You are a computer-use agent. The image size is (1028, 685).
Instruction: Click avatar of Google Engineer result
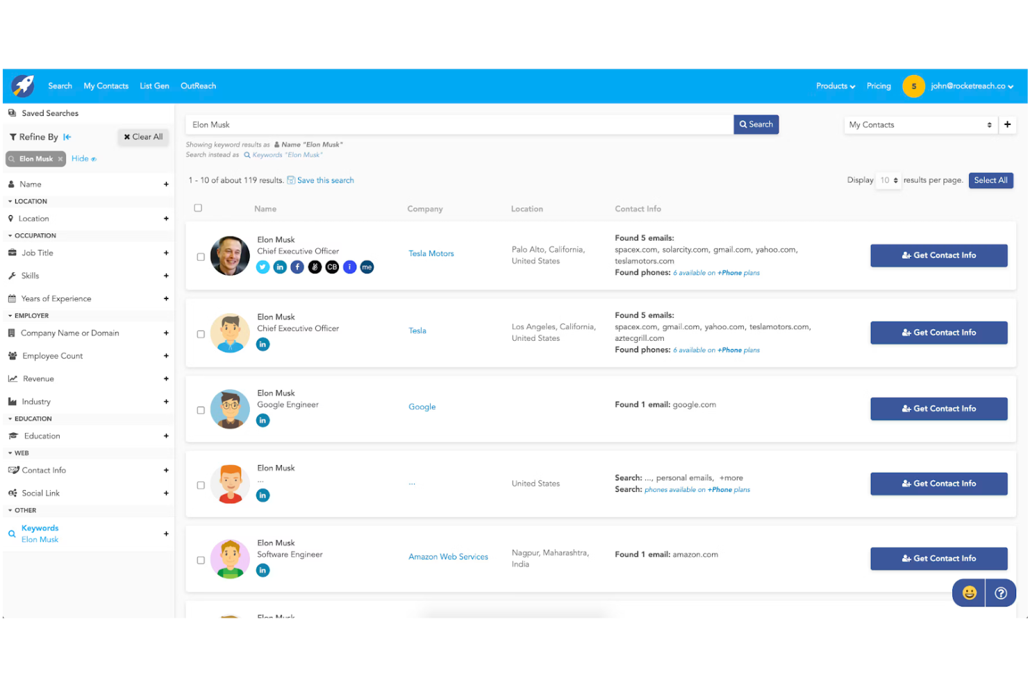(x=230, y=409)
